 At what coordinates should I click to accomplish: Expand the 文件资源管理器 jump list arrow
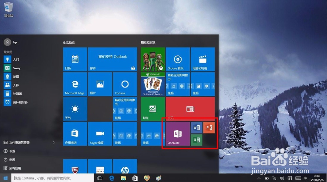pos(54,142)
